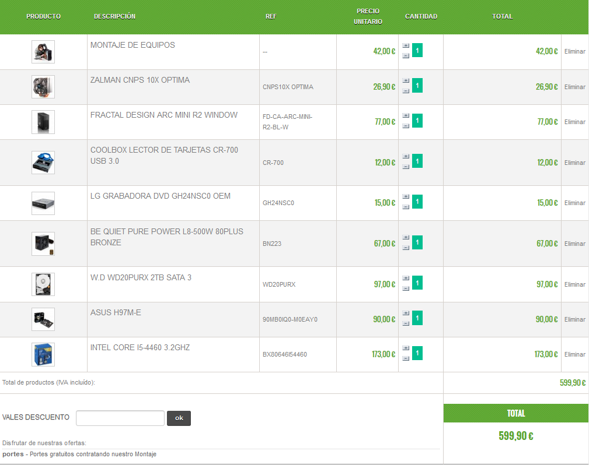Open MONTAJE DE EQUIPOS product name
This screenshot has width=589, height=465.
coord(133,45)
